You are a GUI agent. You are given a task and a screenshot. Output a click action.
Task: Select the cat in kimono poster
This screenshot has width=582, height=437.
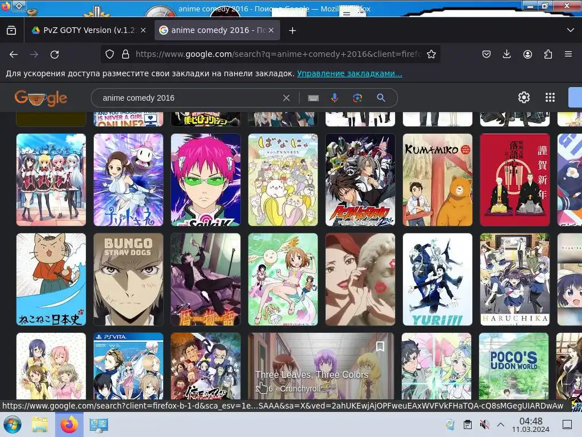coord(51,279)
